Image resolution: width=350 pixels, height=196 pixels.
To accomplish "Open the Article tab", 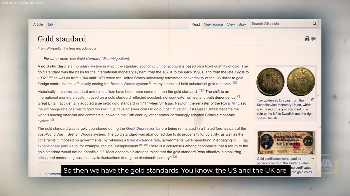I will 38,24.
